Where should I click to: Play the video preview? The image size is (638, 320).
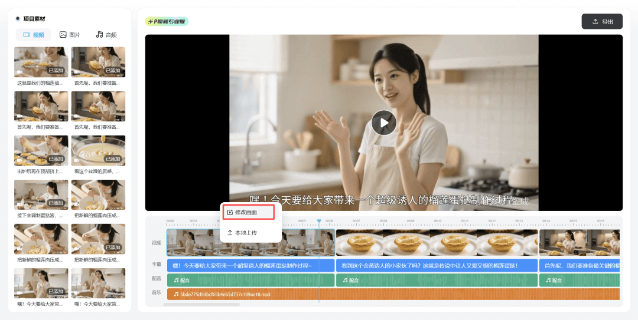pyautogui.click(x=384, y=123)
